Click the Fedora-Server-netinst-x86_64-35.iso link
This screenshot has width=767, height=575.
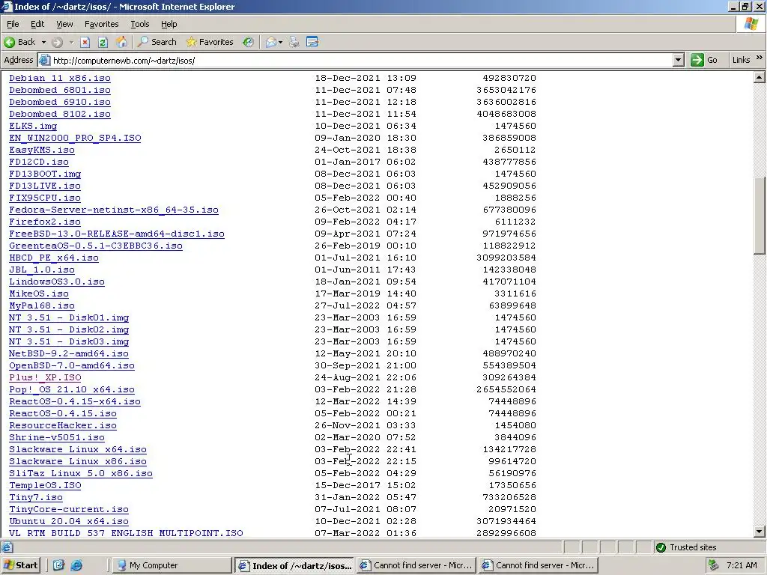[114, 210]
